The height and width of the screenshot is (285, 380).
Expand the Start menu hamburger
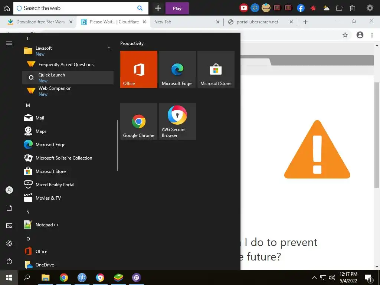tap(9, 43)
